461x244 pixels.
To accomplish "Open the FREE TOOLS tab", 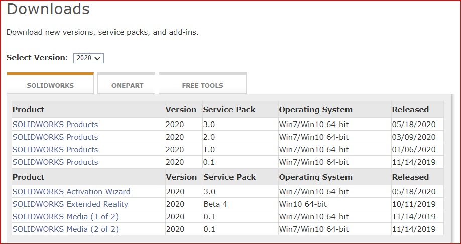I will click(202, 83).
